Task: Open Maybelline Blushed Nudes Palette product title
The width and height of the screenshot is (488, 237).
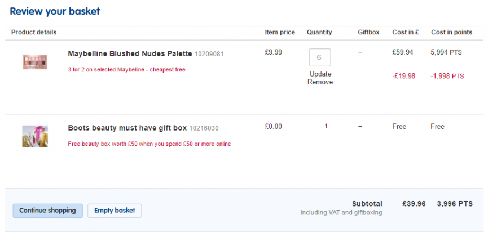Action: click(x=130, y=53)
